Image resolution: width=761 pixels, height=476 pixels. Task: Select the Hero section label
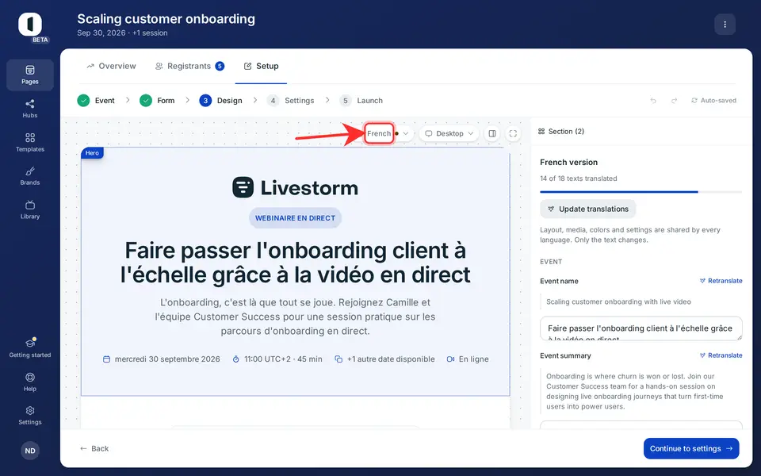(92, 153)
